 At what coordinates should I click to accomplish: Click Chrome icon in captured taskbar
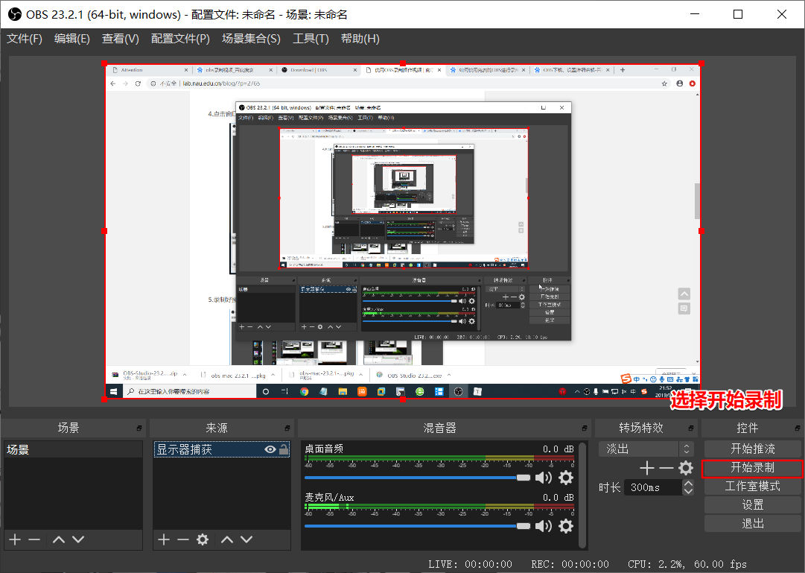coord(305,392)
